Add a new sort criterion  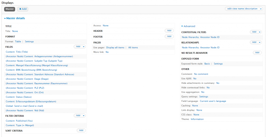81,130
